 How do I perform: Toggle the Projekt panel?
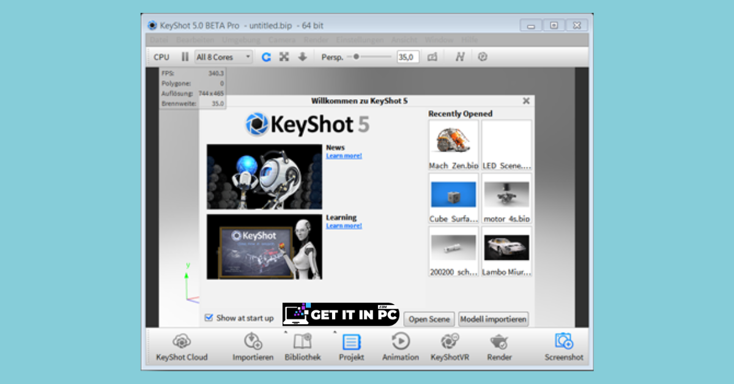(352, 347)
